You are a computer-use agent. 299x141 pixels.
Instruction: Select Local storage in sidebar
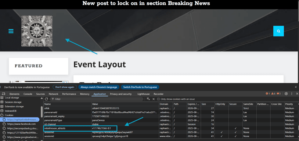(x=12, y=98)
